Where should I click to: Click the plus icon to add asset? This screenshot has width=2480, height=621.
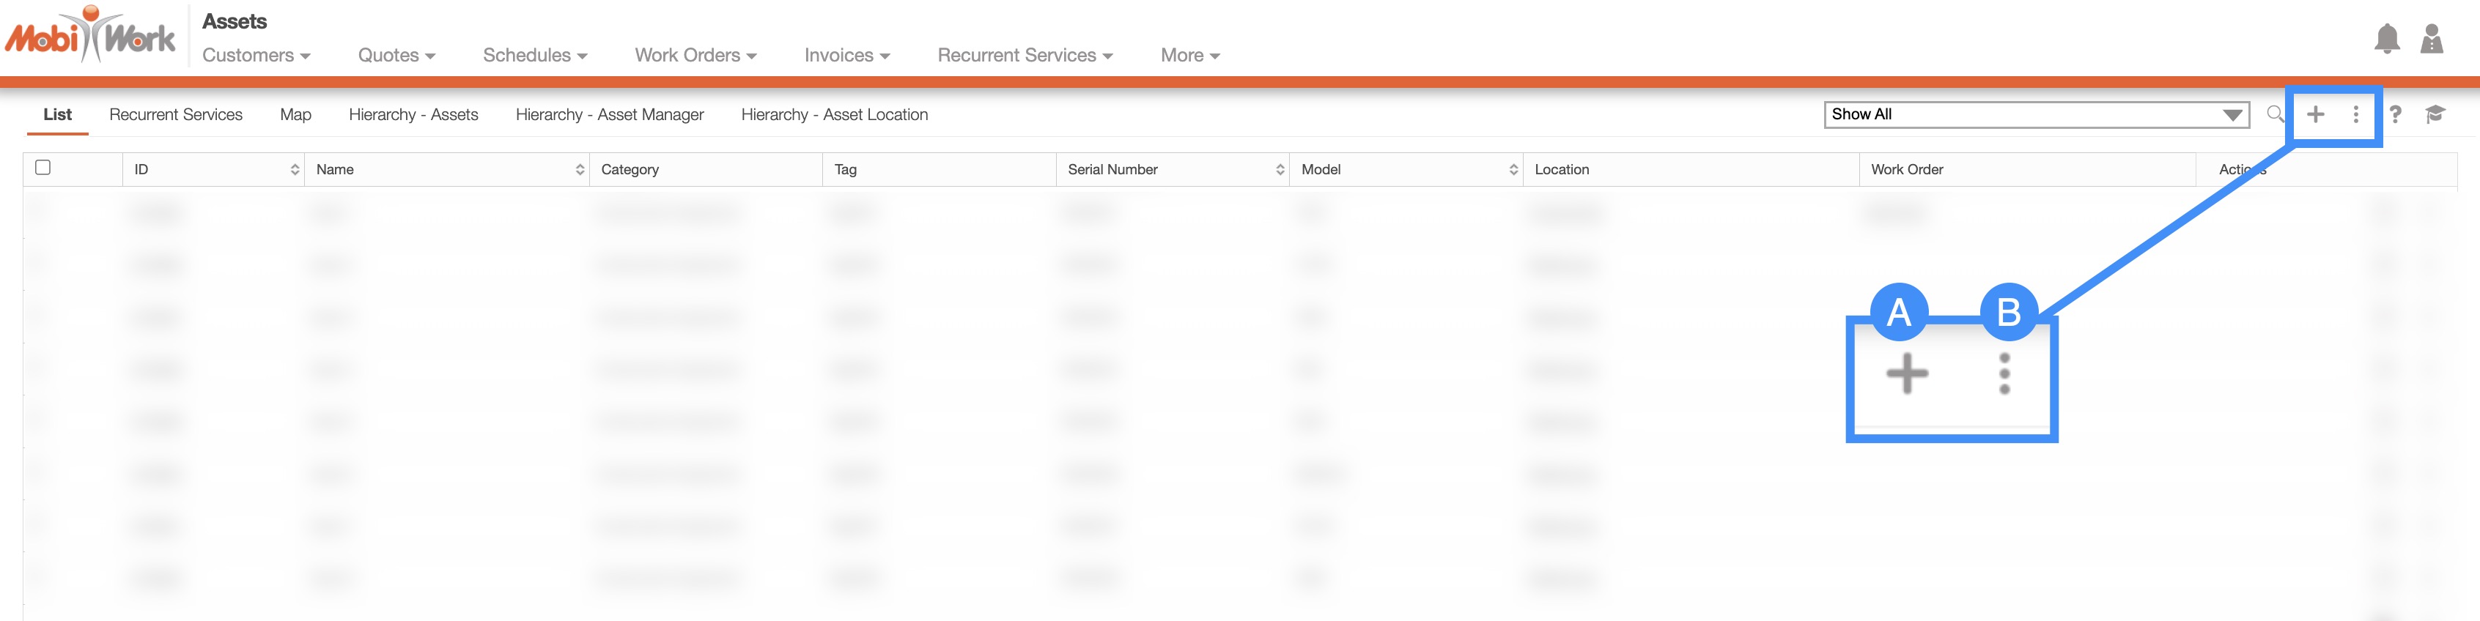2315,114
